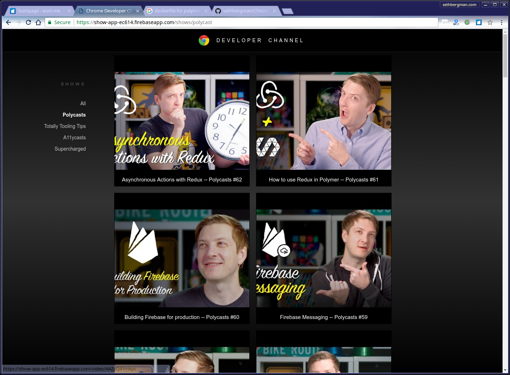Open the Redux in Polymer video thumbnail
The width and height of the screenshot is (510, 375).
tap(324, 121)
